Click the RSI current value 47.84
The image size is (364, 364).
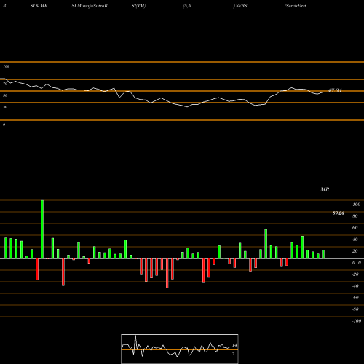tap(335, 90)
